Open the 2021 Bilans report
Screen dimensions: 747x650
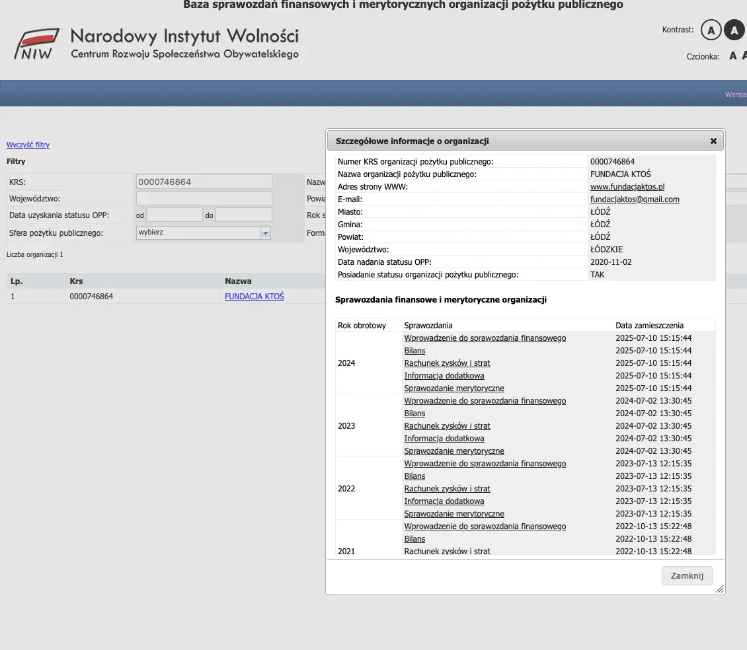pyautogui.click(x=414, y=539)
